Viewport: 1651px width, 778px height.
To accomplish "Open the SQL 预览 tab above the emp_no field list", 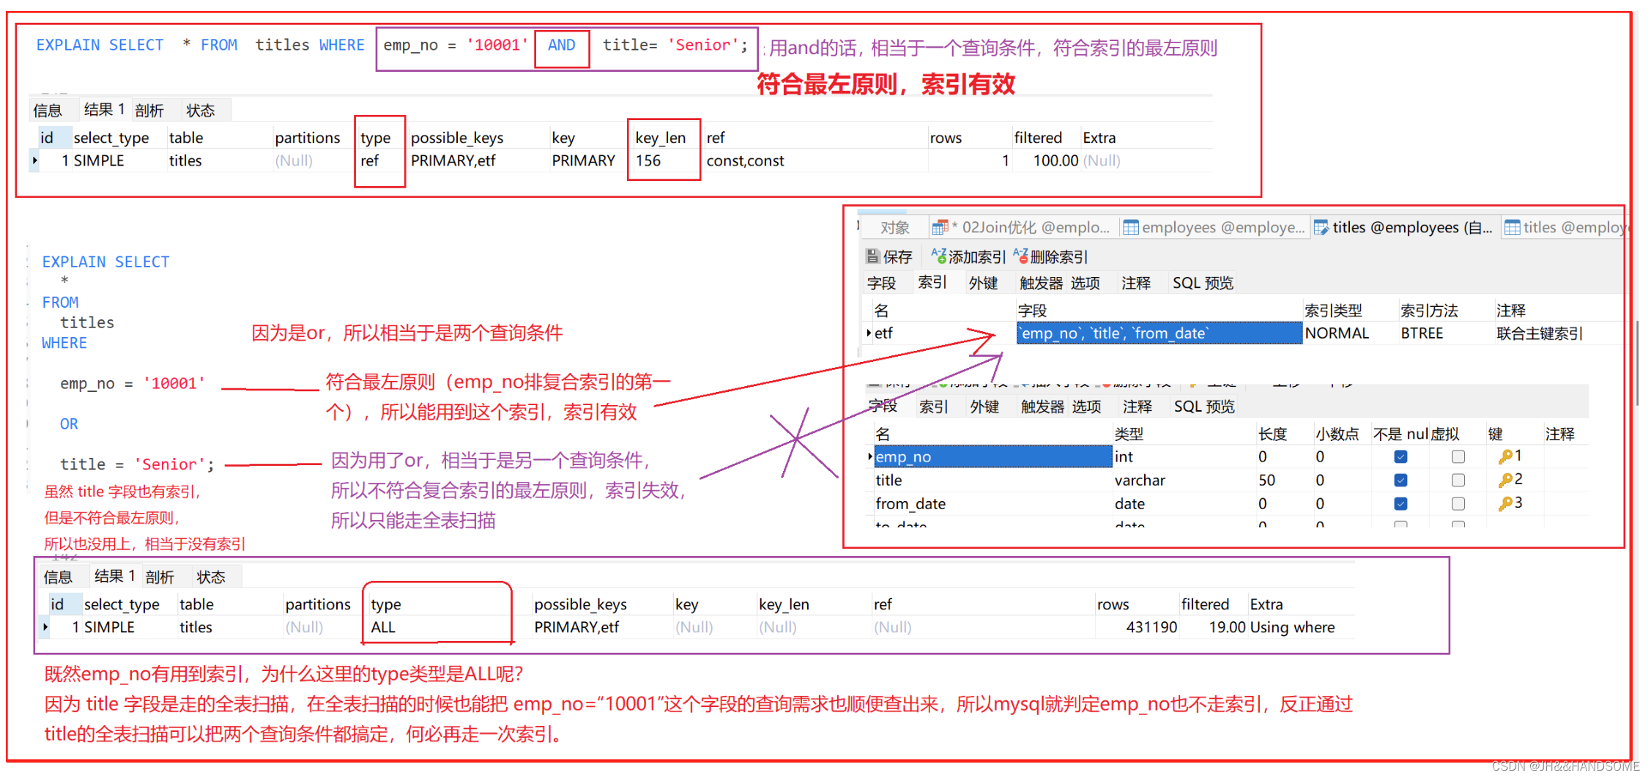I will (x=1204, y=407).
